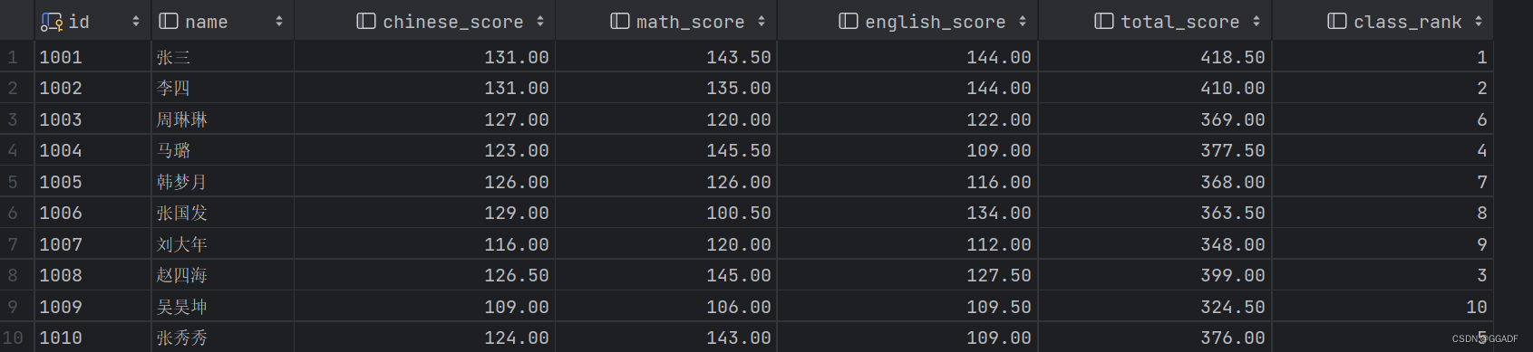This screenshot has width=1533, height=352.
Task: Click the english_score column icon
Action: coord(848,21)
